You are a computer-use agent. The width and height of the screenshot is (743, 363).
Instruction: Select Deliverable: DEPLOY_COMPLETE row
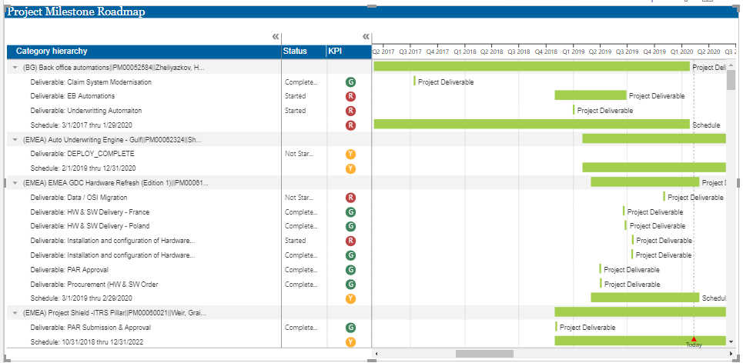click(x=189, y=154)
